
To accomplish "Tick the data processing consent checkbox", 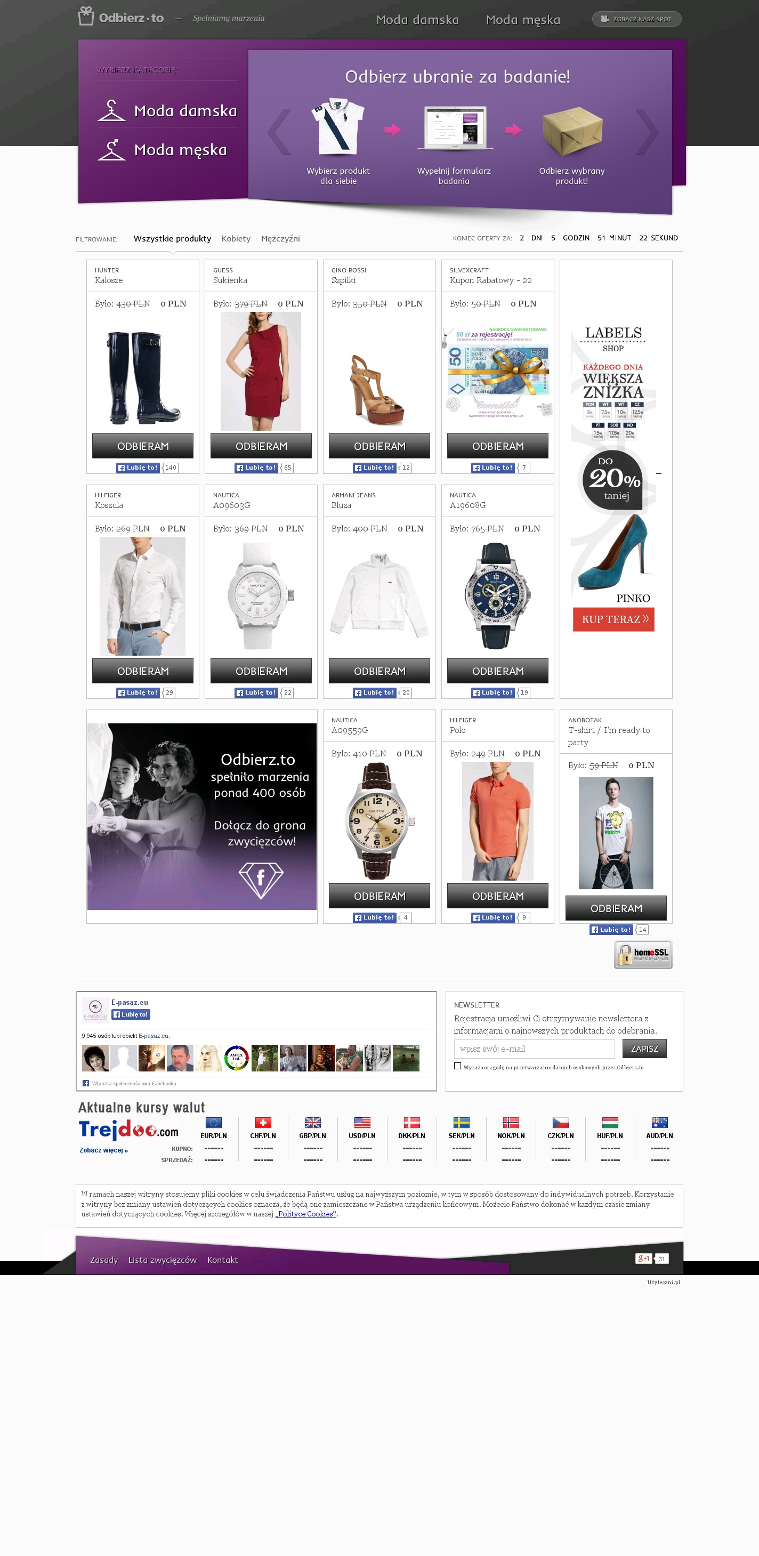I will 458,1066.
